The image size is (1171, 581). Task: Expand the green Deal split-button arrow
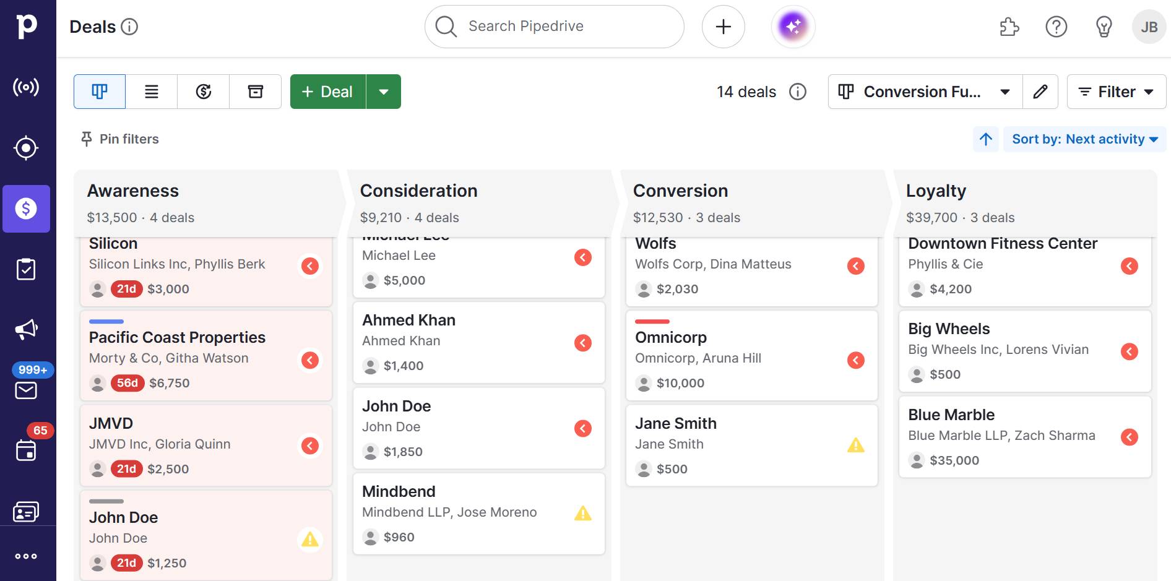(384, 91)
